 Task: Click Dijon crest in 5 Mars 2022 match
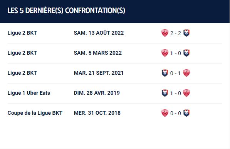pyautogui.click(x=165, y=53)
